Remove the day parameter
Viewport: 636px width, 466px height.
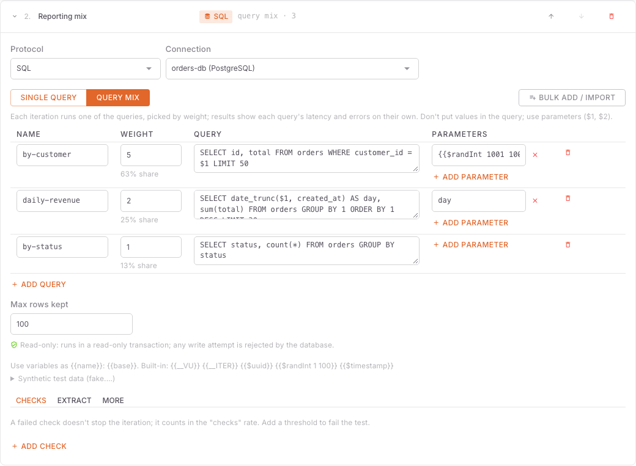[535, 200]
